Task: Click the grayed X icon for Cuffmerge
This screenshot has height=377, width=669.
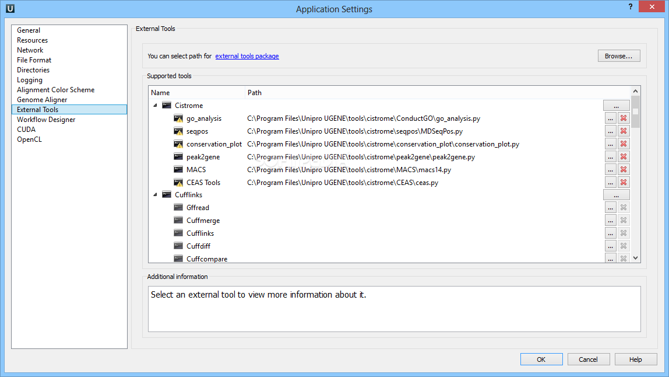Action: coord(624,221)
